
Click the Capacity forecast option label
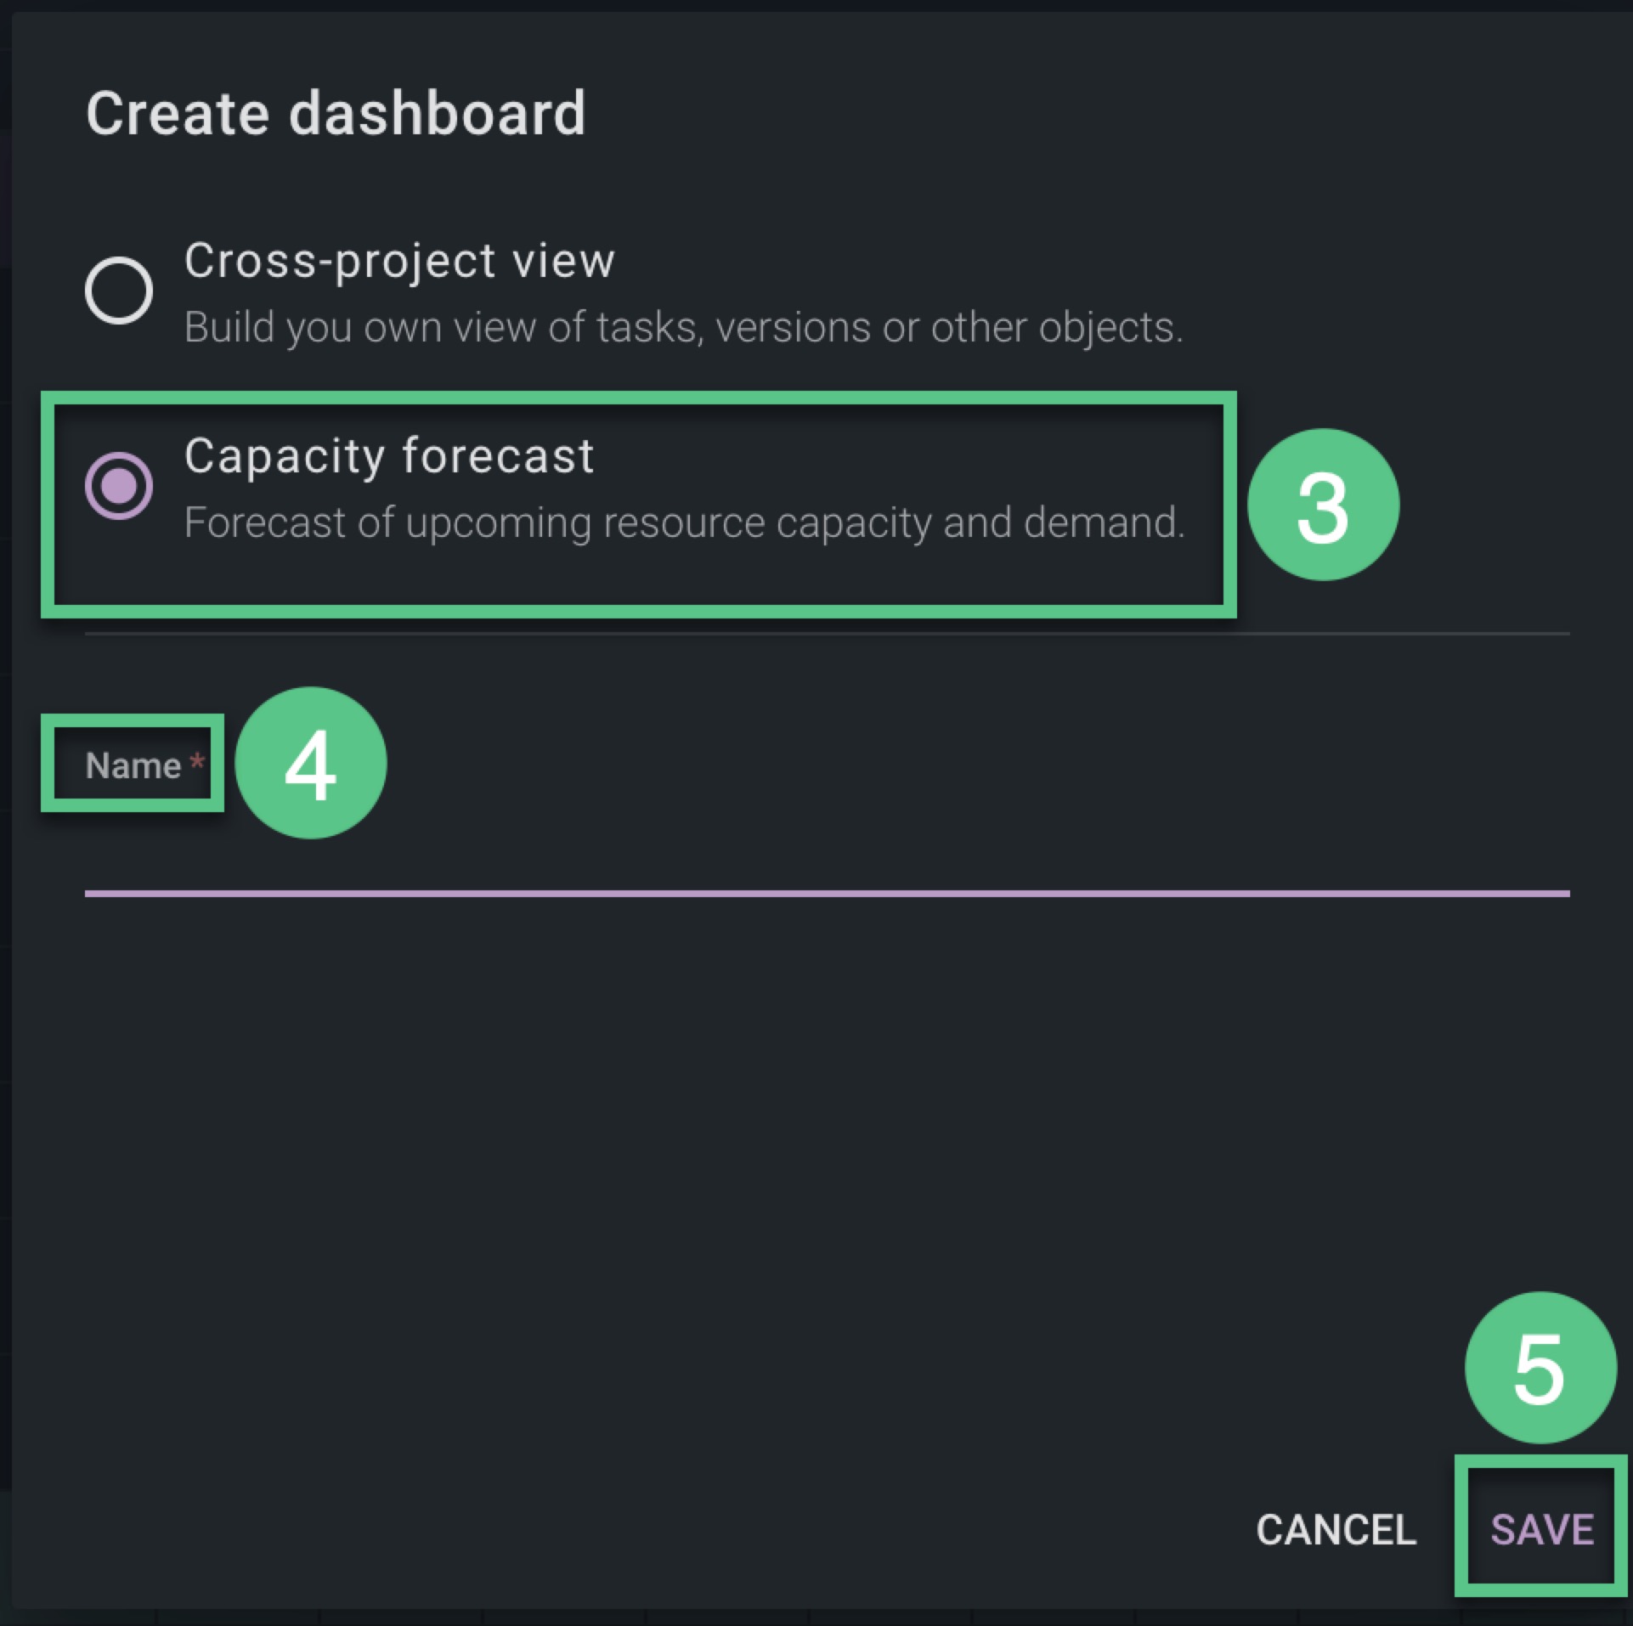(389, 456)
